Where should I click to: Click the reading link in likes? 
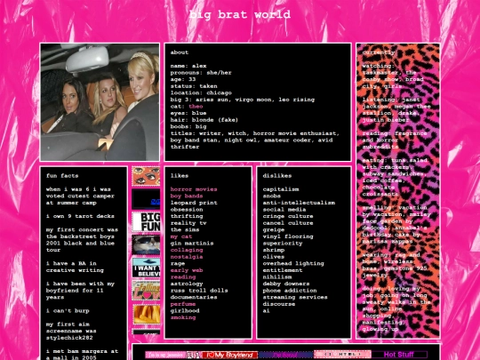click(x=183, y=276)
